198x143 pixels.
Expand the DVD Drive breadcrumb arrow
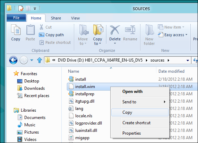click(x=147, y=60)
